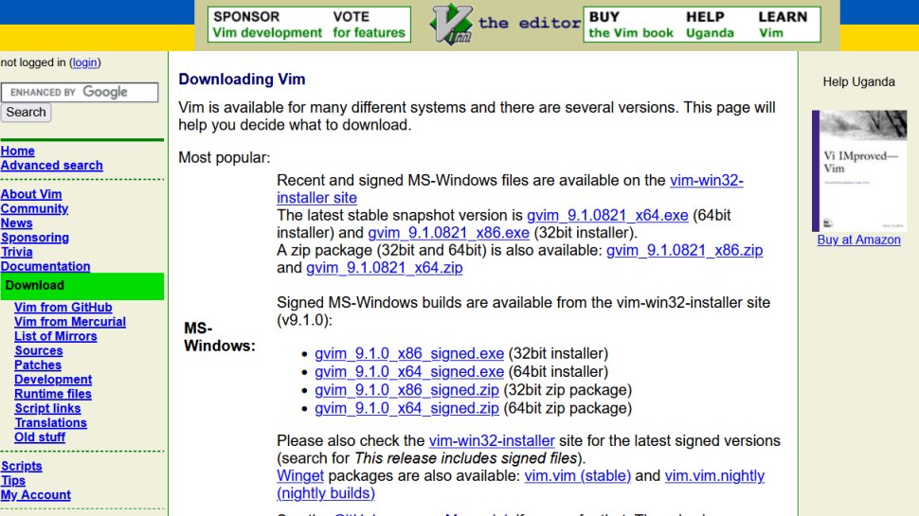The height and width of the screenshot is (516, 919).
Task: Download gvim_9.1.0_x64_signed.zip
Action: coord(406,408)
